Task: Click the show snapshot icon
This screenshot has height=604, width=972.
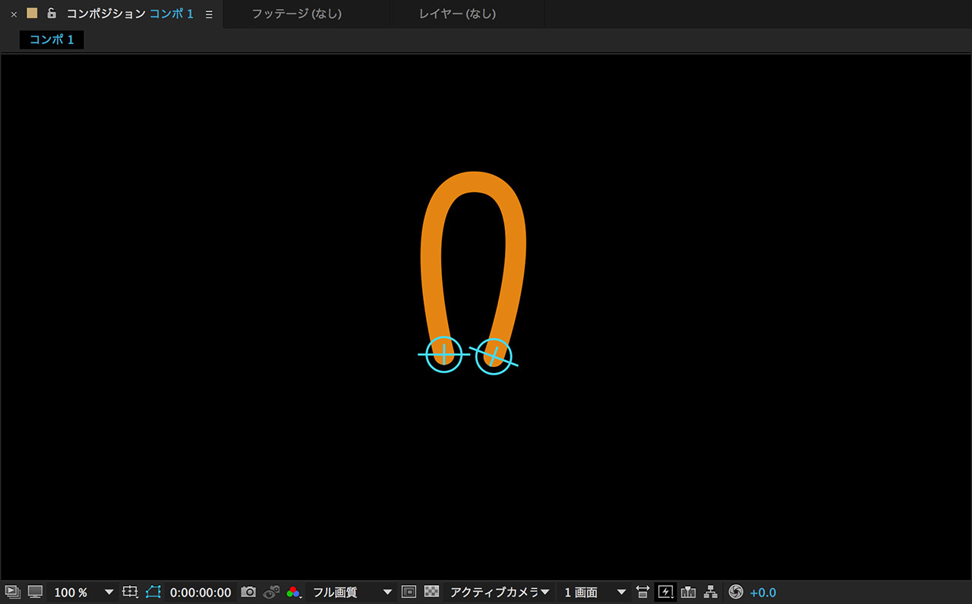Action: click(x=271, y=592)
